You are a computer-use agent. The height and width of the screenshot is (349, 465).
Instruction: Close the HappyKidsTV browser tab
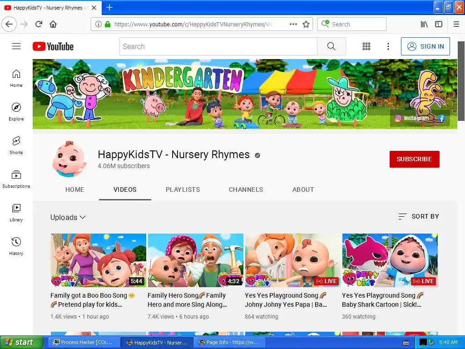click(x=94, y=8)
